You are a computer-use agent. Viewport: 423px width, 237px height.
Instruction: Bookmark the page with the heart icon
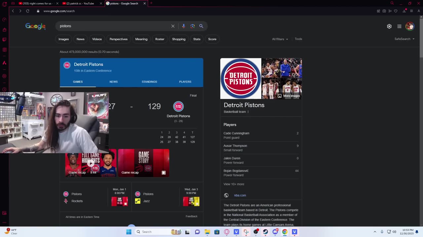tap(396, 11)
